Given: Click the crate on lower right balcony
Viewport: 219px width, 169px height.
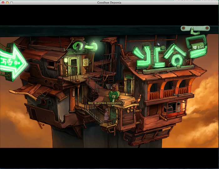Looking at the screenshot, I should (169, 109).
